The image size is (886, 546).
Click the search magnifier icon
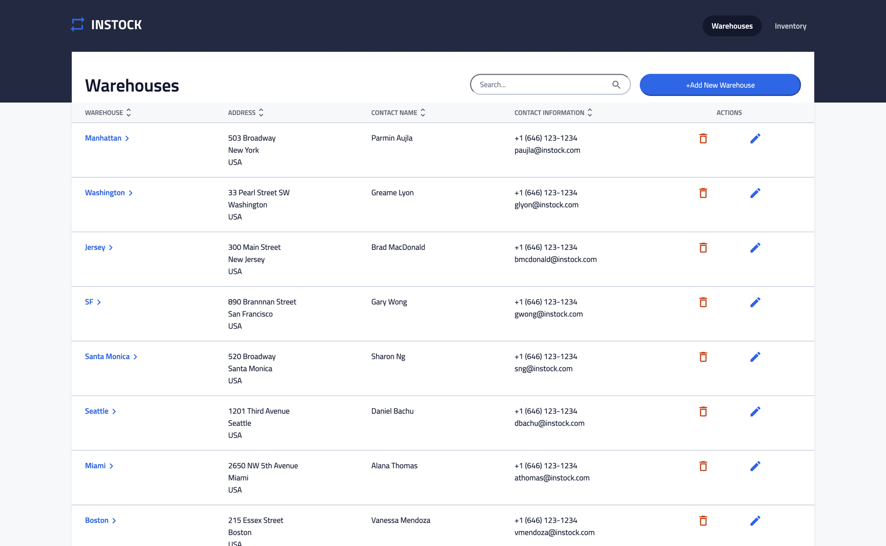(616, 85)
